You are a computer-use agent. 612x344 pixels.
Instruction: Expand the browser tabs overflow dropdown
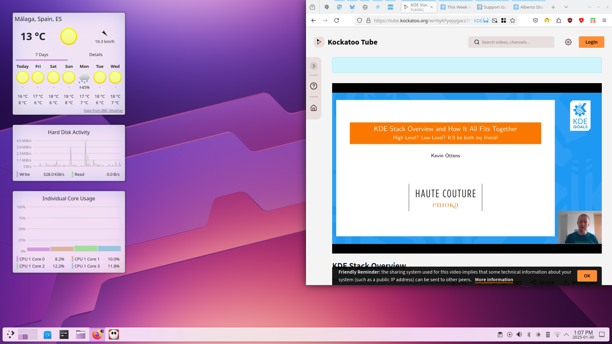[566, 7]
